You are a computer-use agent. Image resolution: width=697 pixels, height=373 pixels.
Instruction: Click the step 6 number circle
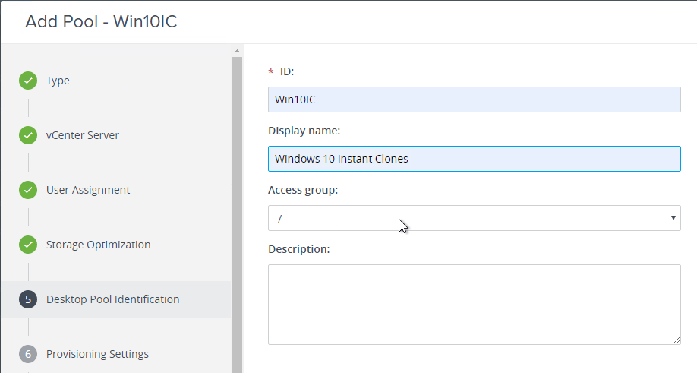[x=28, y=354]
